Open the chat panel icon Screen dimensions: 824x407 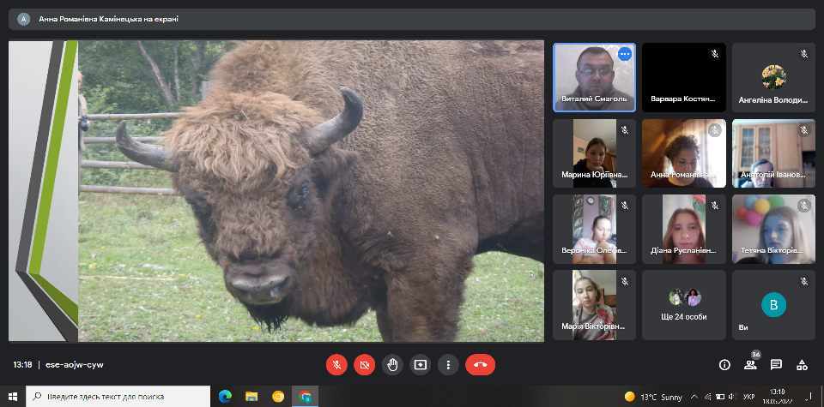pos(776,364)
